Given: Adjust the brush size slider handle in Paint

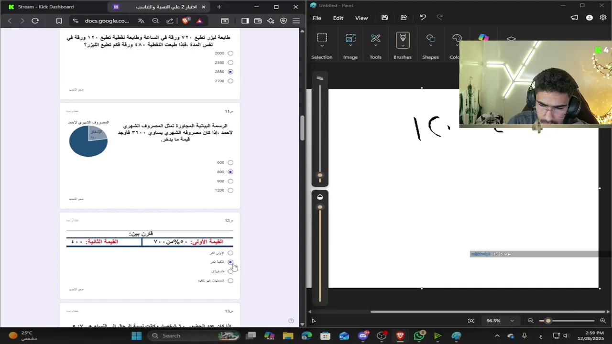Looking at the screenshot, I should coord(320,175).
